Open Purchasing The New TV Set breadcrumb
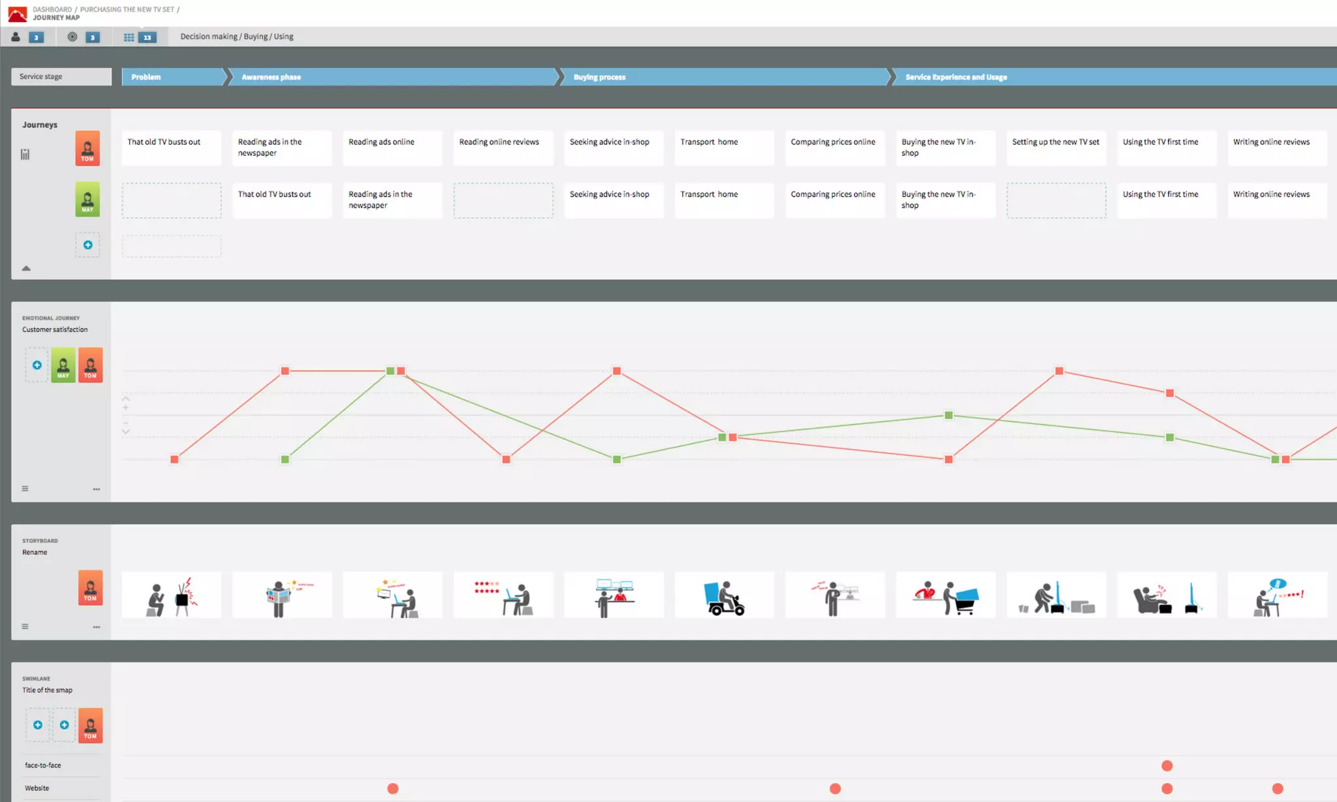 (x=127, y=9)
